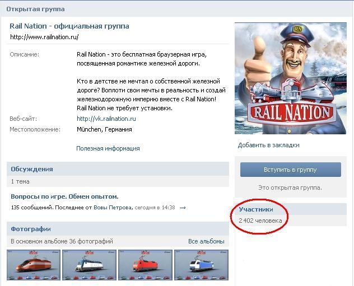Open the orange high-speed train photo thumbnail
This screenshot has height=286, width=354.
[34, 265]
